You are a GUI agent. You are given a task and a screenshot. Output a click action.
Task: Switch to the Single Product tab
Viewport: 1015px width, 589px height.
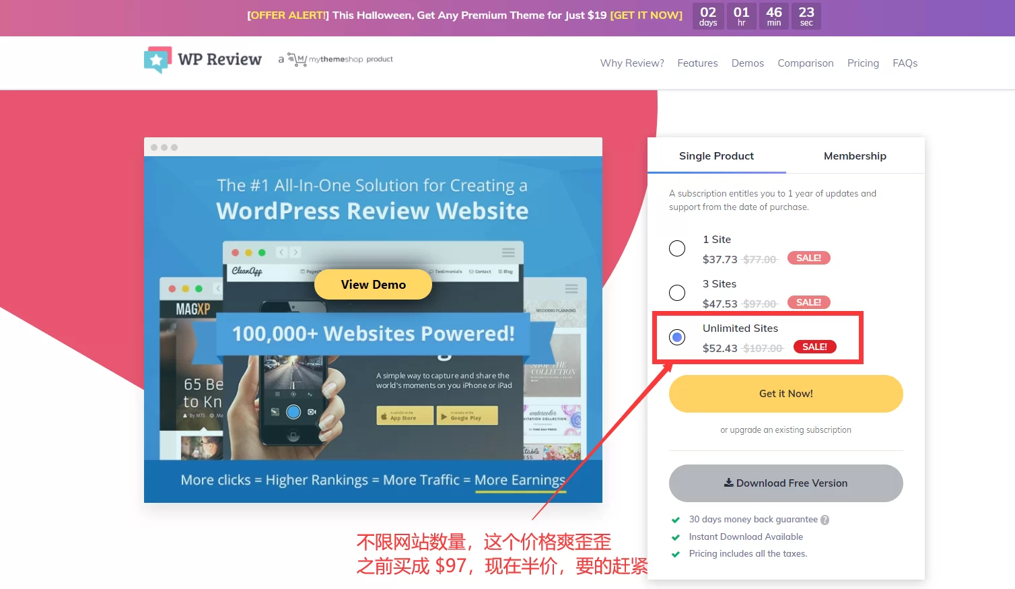[716, 156]
